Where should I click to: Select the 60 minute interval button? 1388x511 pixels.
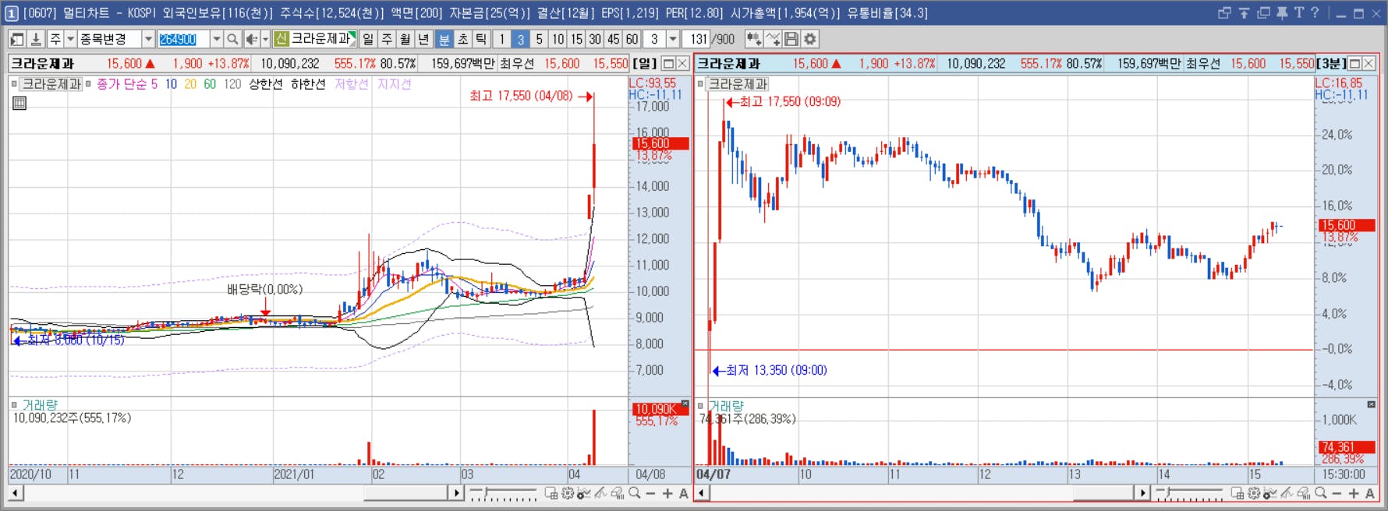point(632,39)
